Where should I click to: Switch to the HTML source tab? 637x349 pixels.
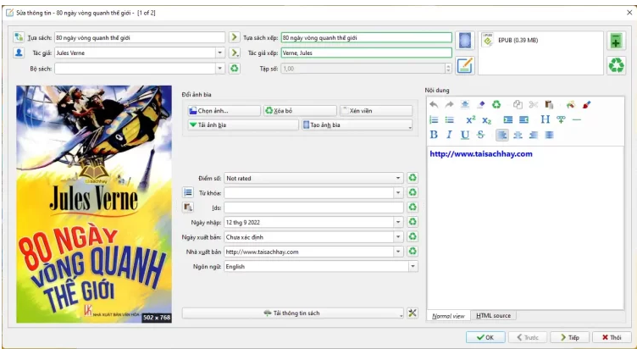point(493,315)
